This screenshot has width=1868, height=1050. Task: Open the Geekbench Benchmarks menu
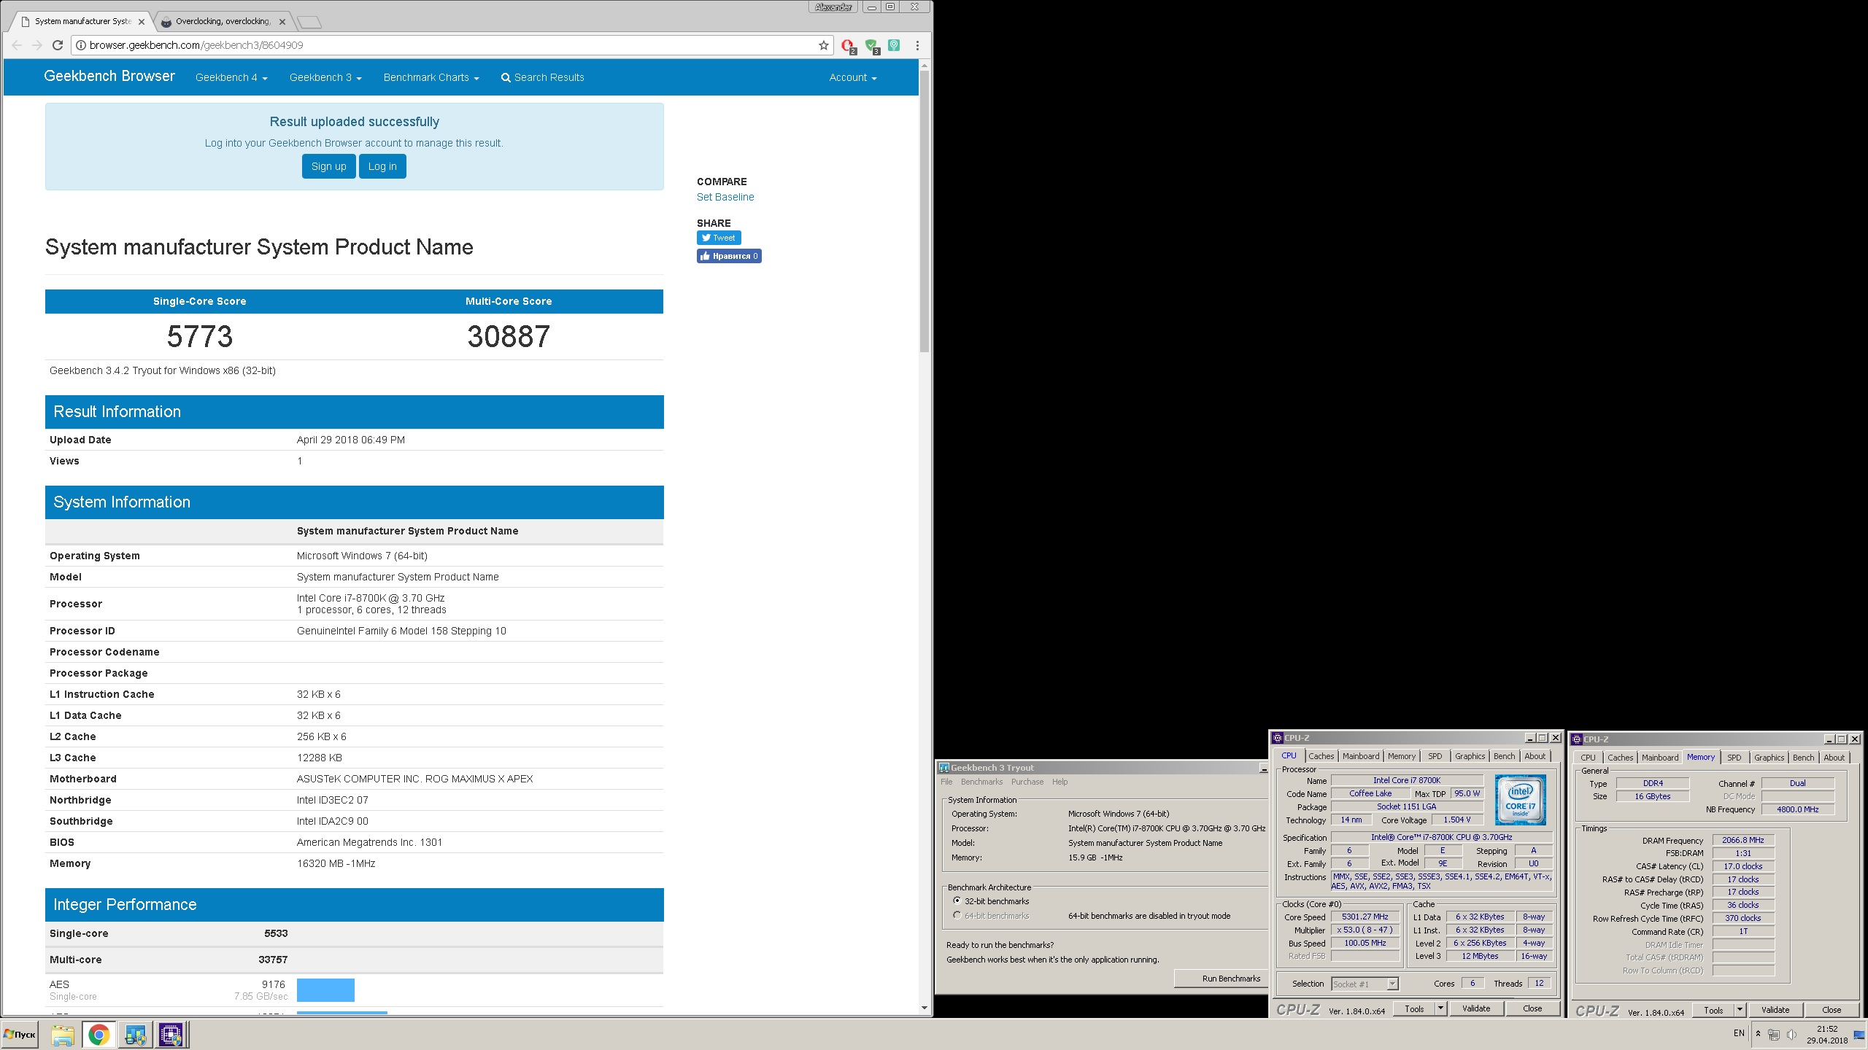[981, 782]
